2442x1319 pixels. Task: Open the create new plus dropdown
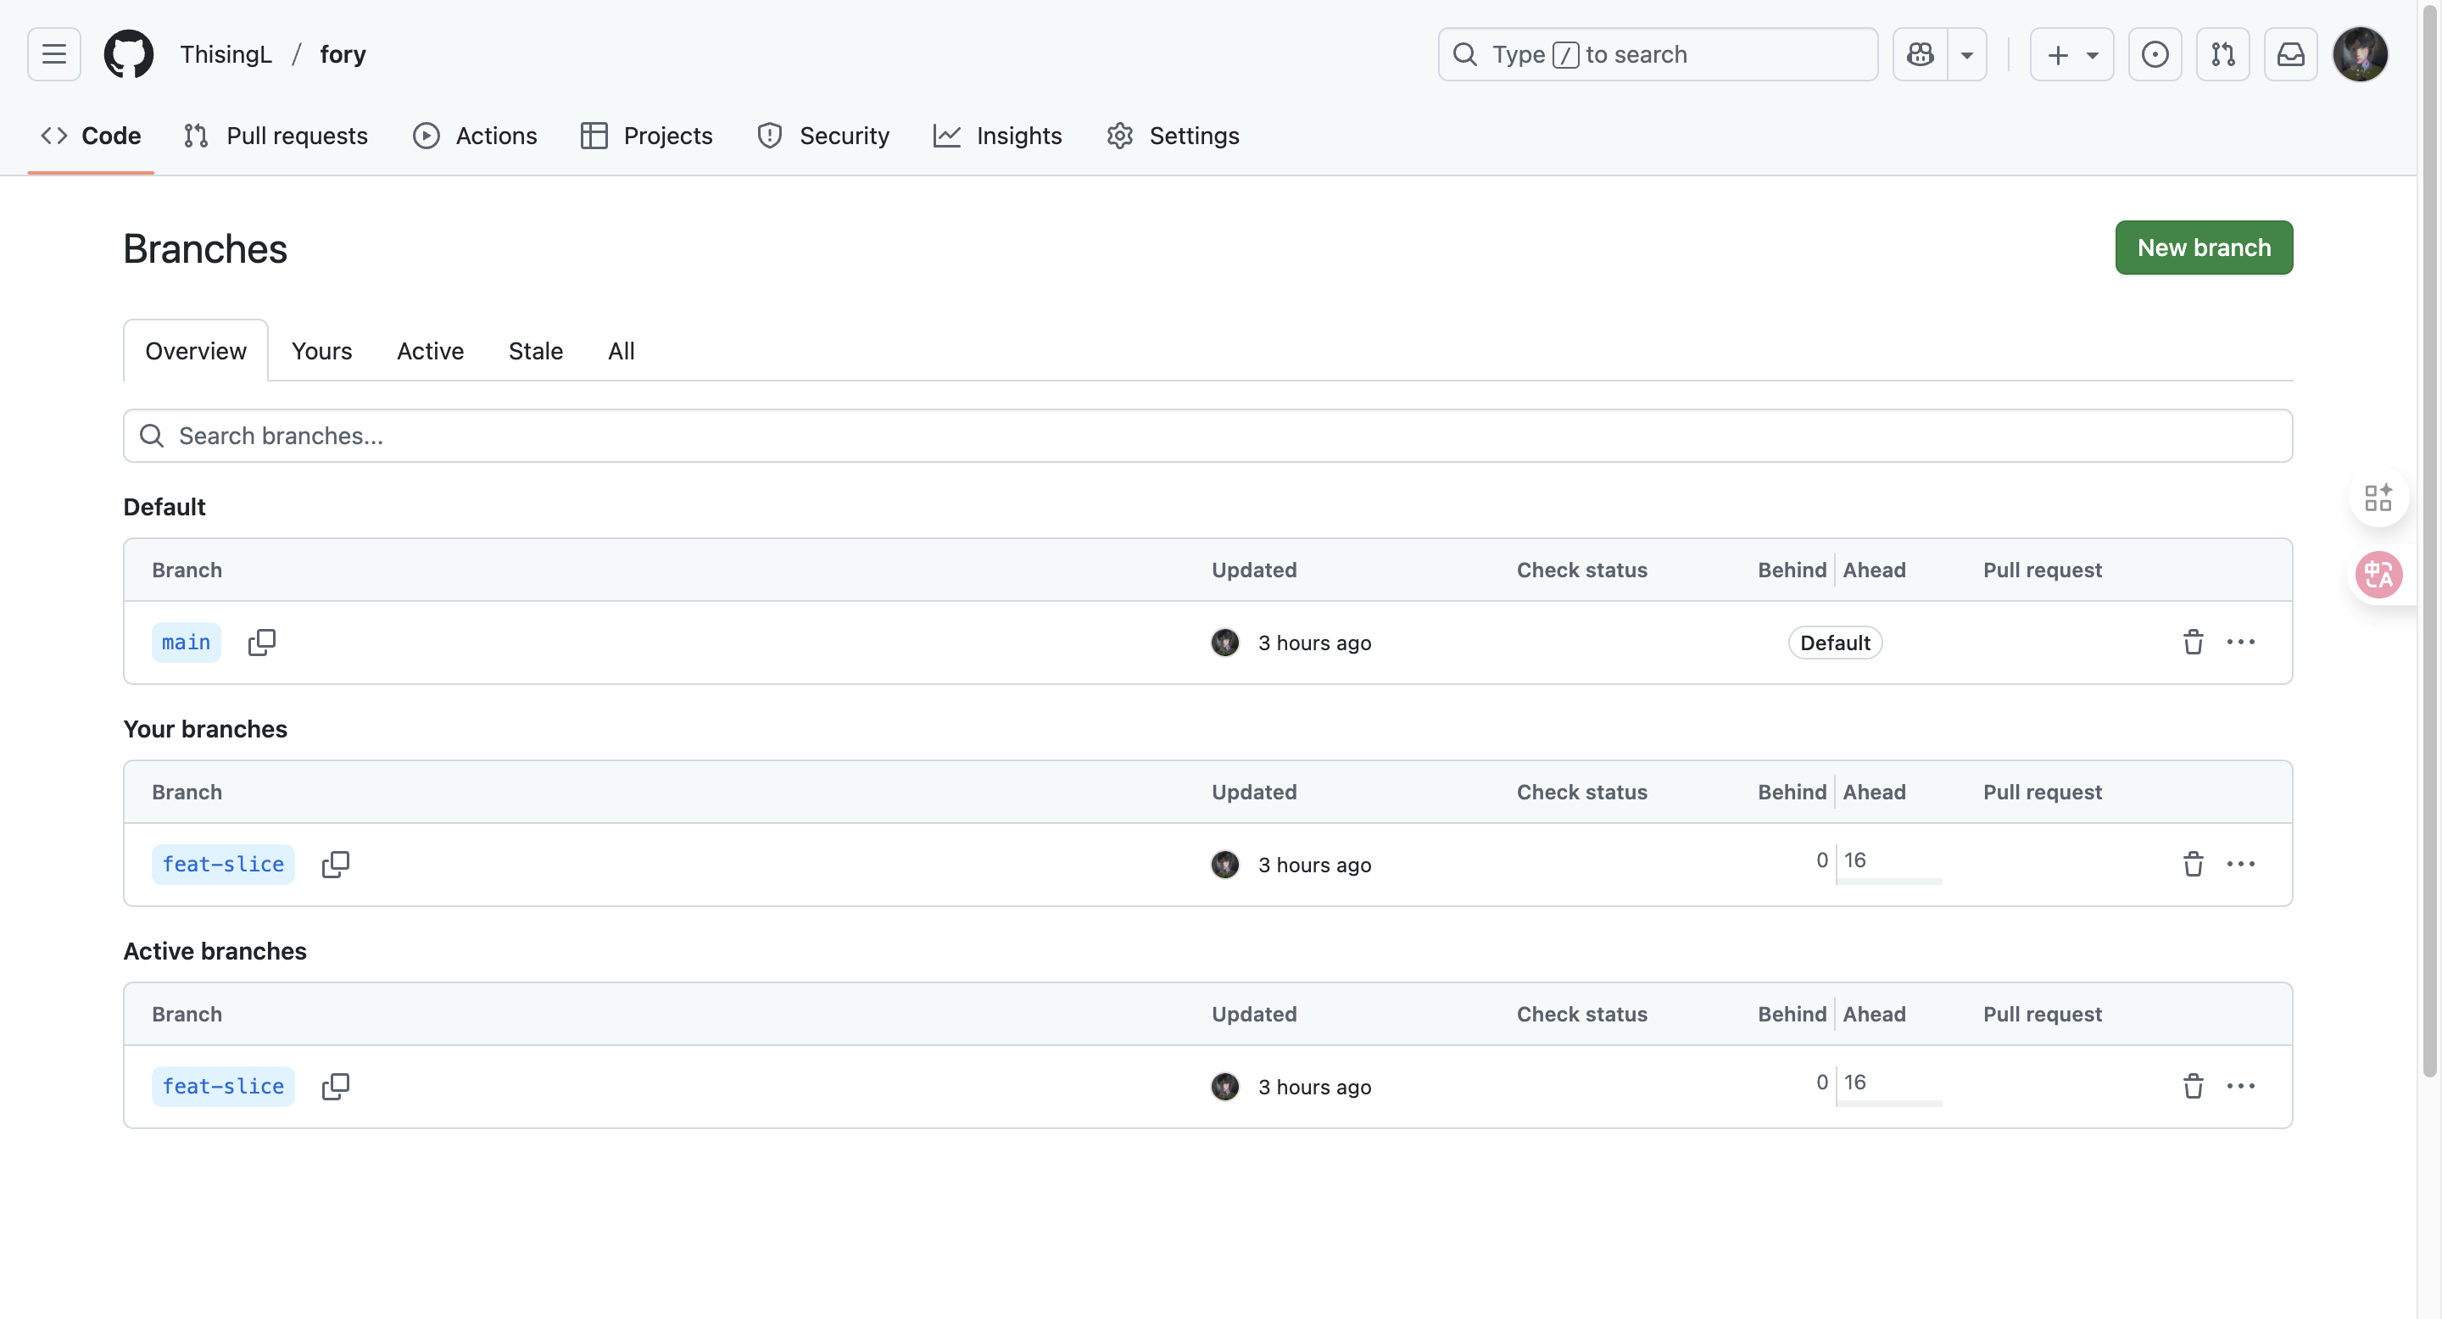[2071, 54]
